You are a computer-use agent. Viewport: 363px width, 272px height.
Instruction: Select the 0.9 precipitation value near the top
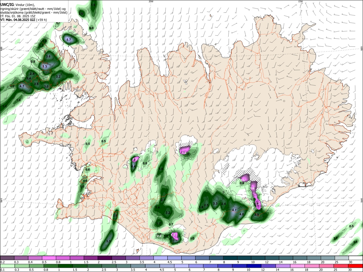91,28
